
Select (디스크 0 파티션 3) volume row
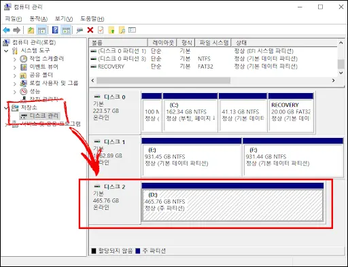[213, 58]
